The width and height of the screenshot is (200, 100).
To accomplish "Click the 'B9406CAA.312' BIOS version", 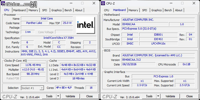I will click(158, 60).
